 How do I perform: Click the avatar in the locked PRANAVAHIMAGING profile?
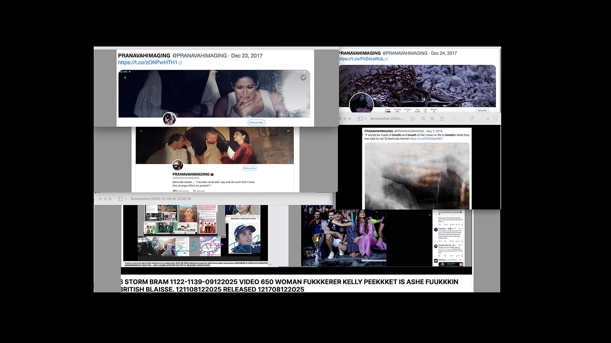point(178,165)
